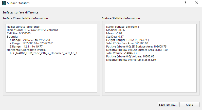Click the Close button at bottom right
The height and width of the screenshot is (110, 202).
point(189,105)
